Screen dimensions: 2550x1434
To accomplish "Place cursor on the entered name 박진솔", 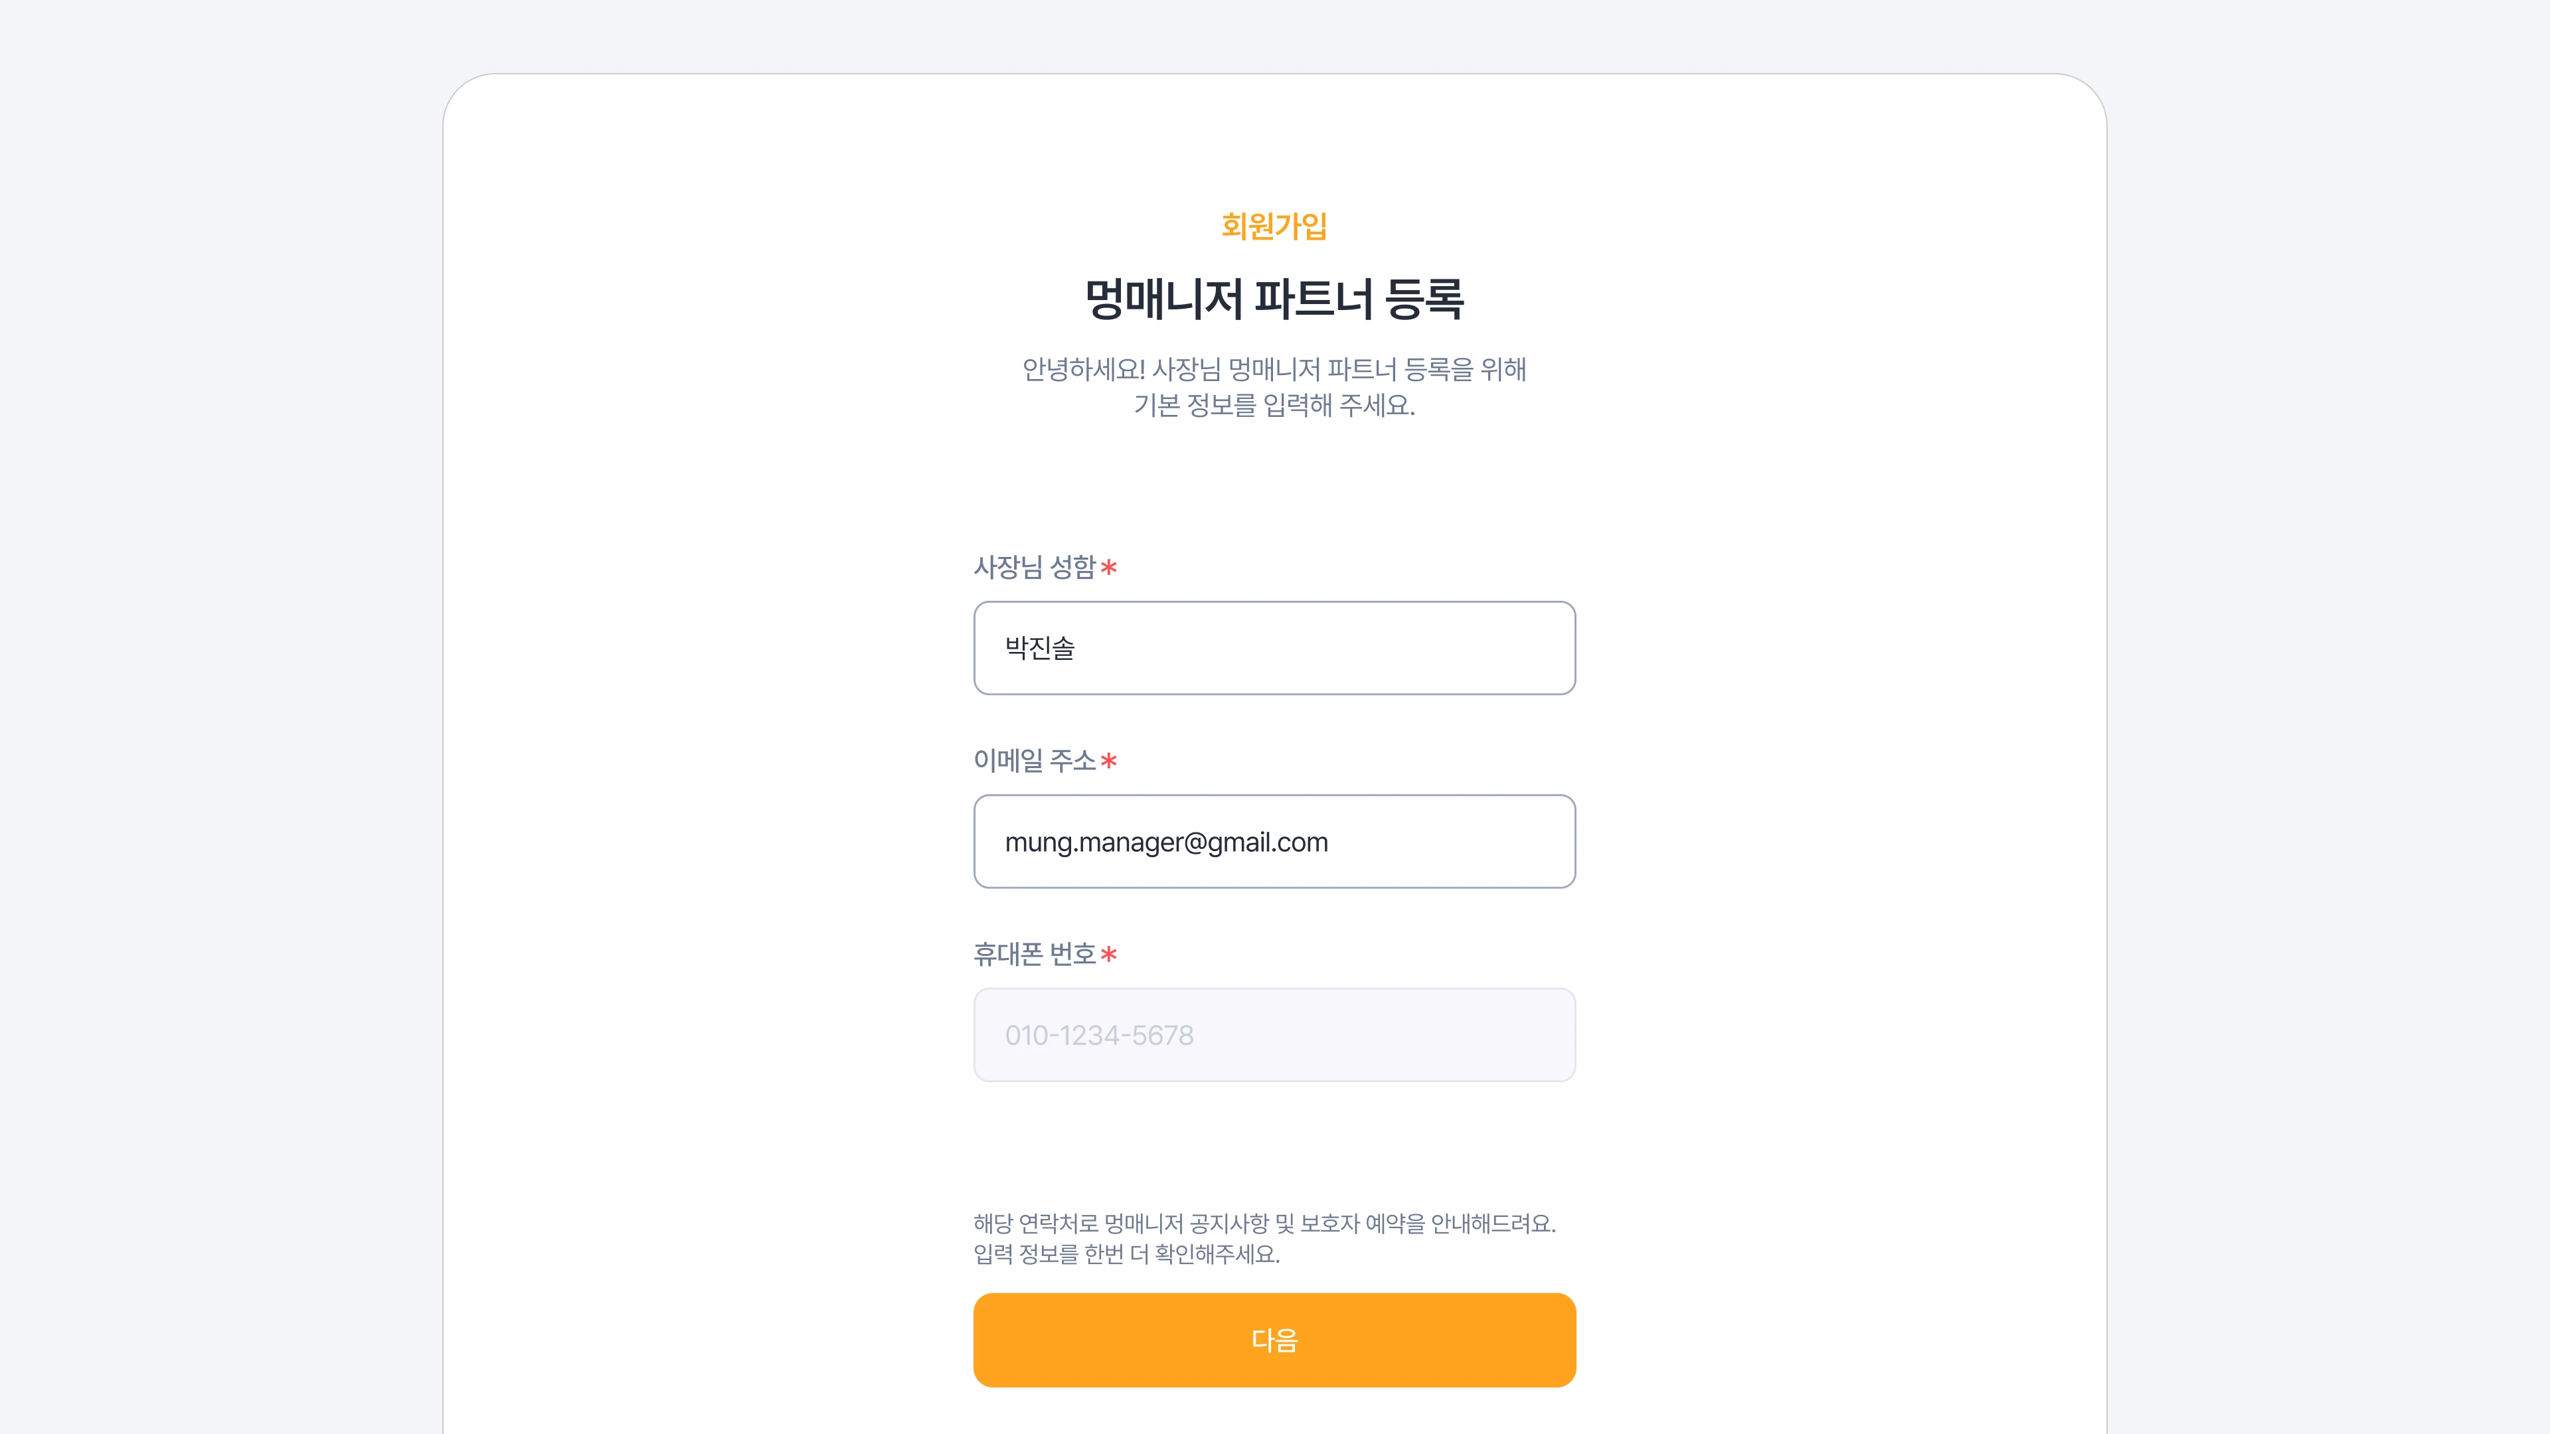I will coord(1039,647).
